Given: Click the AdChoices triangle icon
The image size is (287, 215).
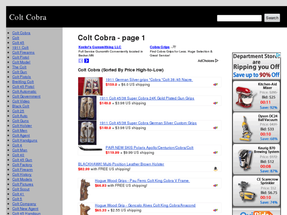Looking at the screenshot, I should pyautogui.click(x=217, y=61).
